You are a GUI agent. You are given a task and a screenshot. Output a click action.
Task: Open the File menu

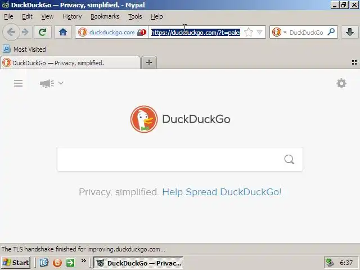coord(9,16)
